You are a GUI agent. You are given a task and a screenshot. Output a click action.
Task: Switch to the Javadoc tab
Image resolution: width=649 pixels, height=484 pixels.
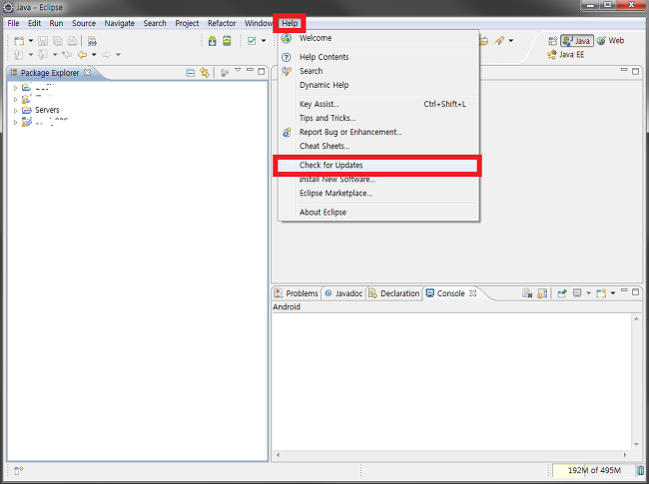343,293
